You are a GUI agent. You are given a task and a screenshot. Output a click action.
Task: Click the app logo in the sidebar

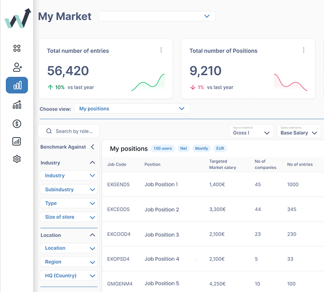18,18
